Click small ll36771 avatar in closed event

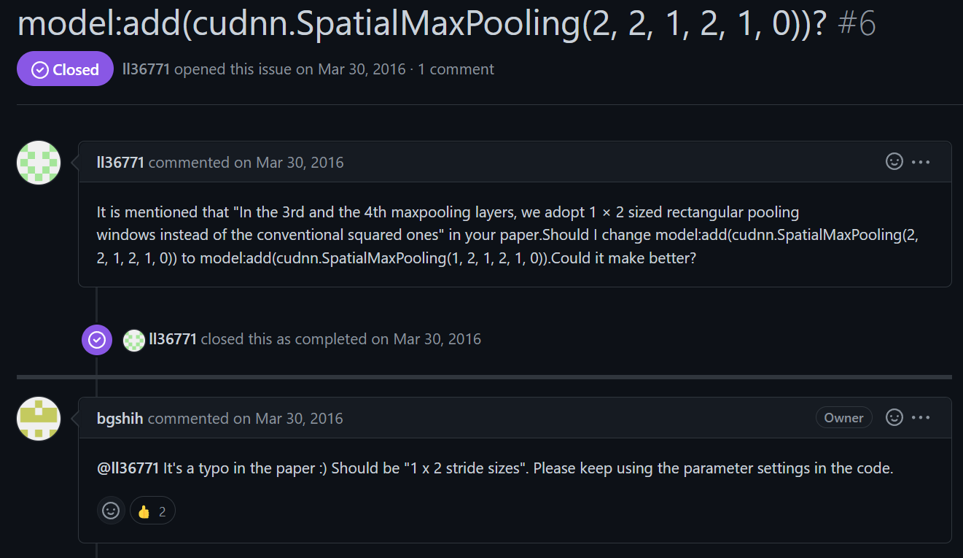click(x=134, y=340)
